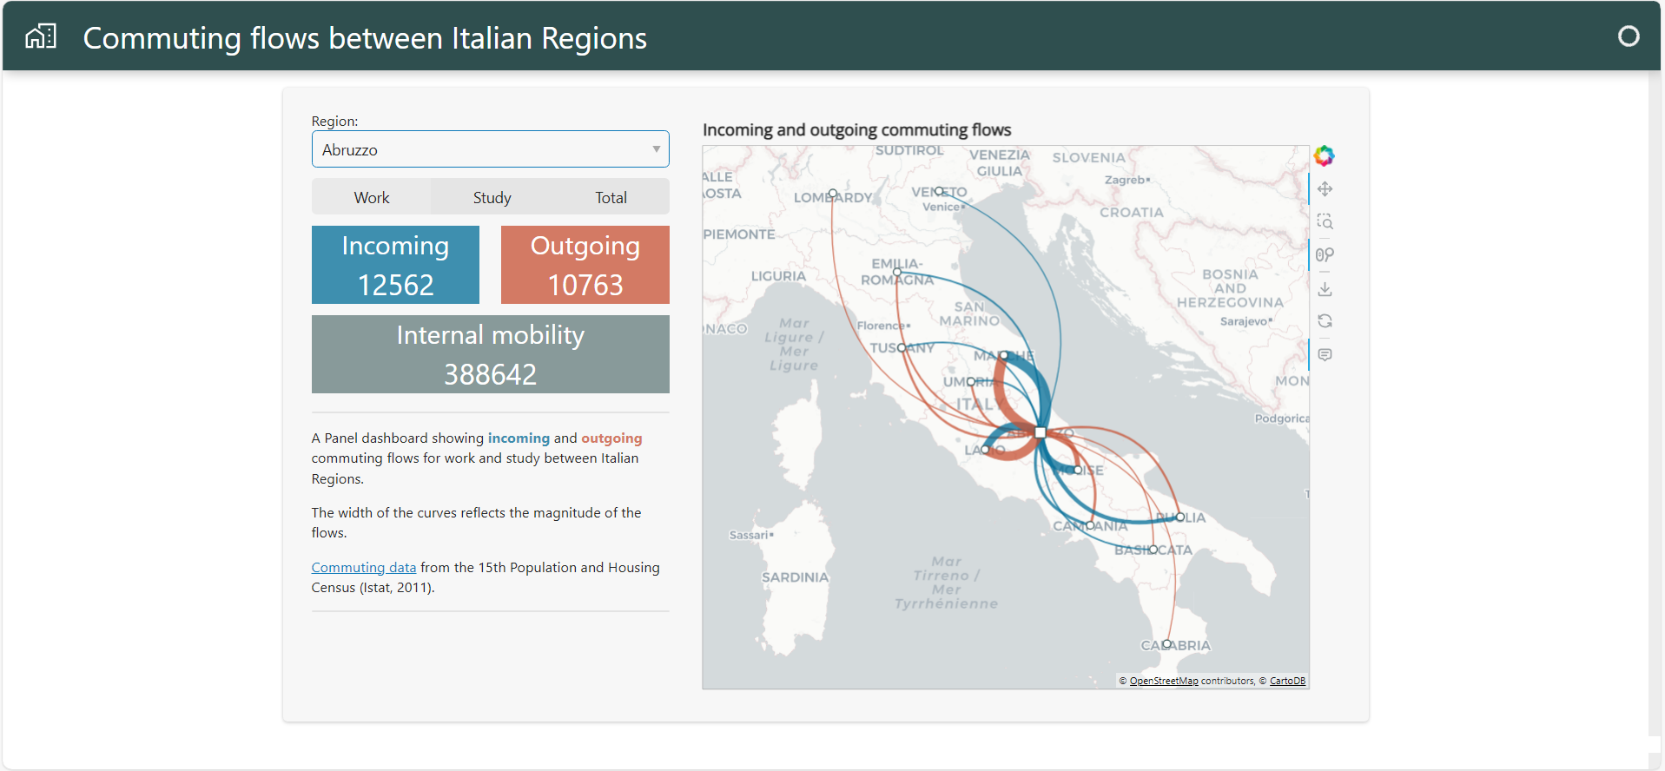The height and width of the screenshot is (771, 1665).
Task: Click the Outgoing 10763 indicator box
Action: tap(585, 265)
